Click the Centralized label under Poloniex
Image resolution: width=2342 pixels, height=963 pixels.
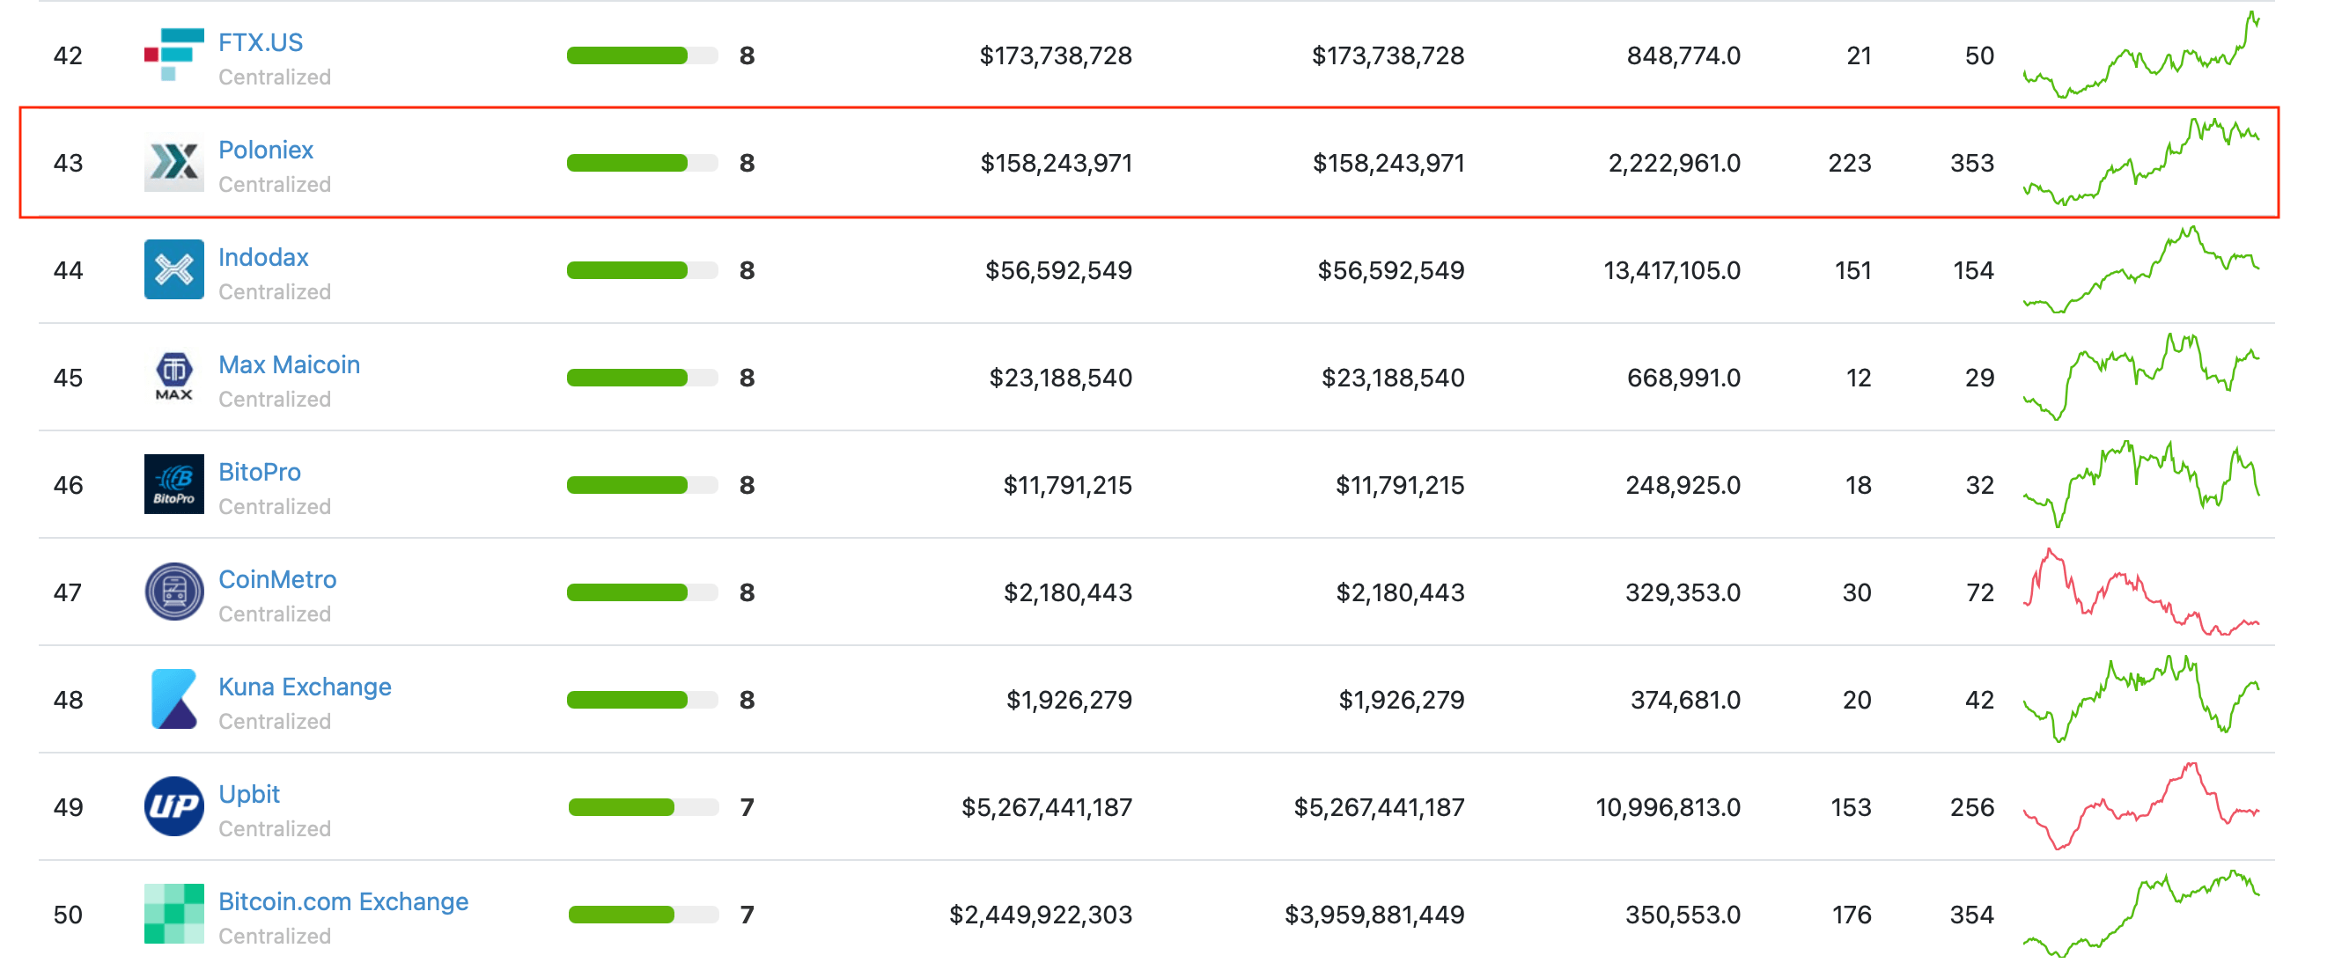pos(274,185)
